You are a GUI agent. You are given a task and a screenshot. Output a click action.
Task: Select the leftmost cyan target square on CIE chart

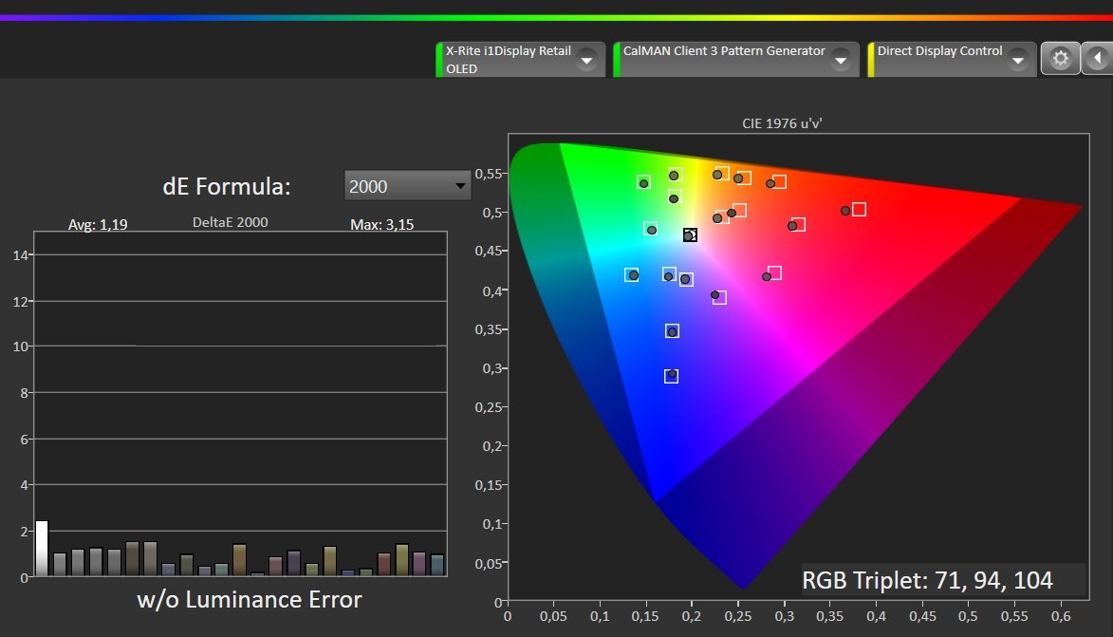(x=631, y=275)
